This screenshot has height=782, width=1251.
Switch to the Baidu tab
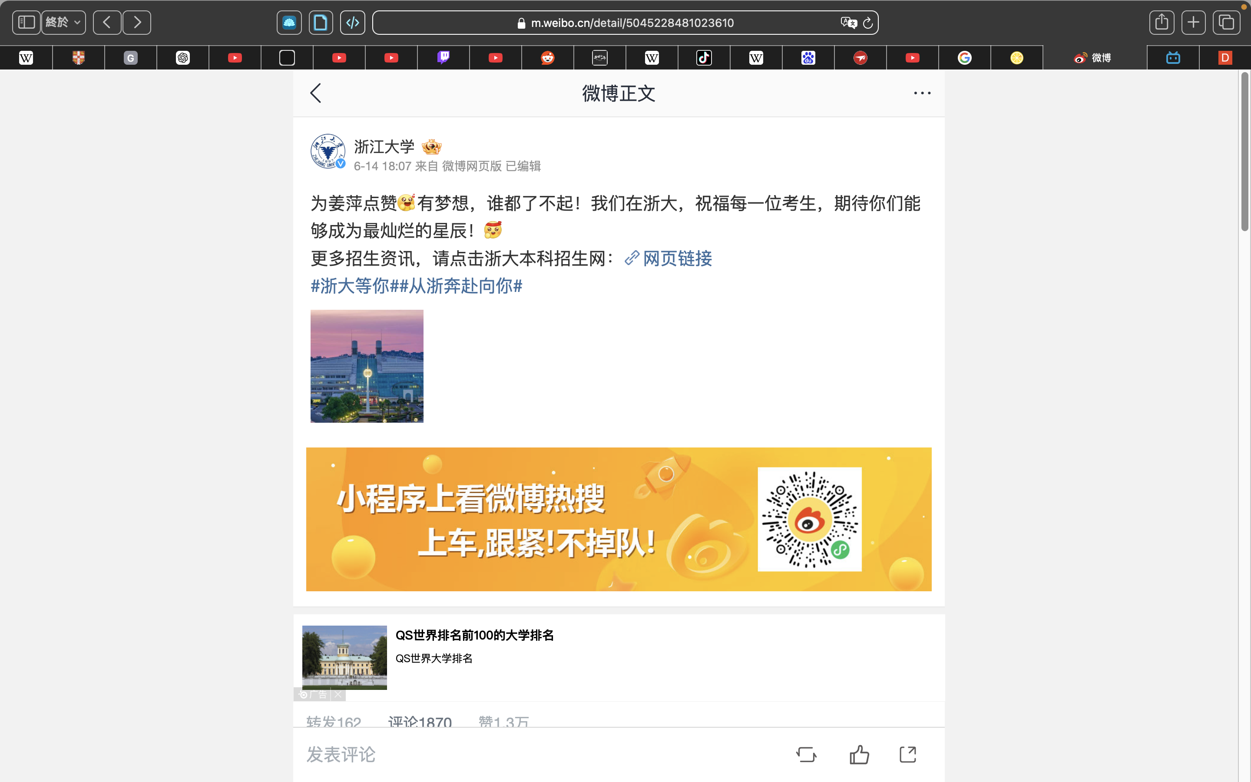click(x=808, y=57)
